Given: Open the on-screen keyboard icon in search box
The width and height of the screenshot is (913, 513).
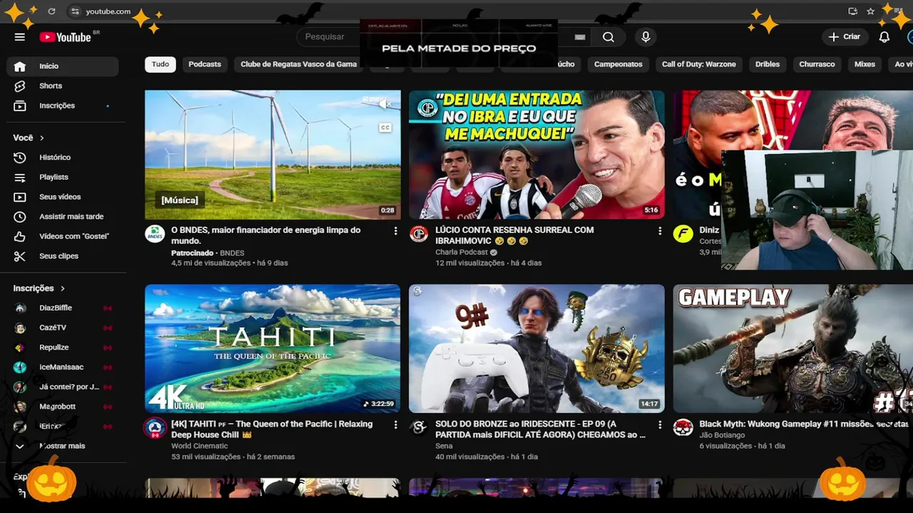Looking at the screenshot, I should click(580, 37).
